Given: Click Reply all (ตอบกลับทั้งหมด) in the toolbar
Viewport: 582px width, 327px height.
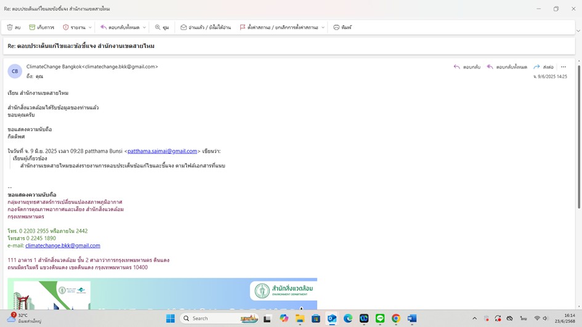Looking at the screenshot, I should click(x=120, y=28).
